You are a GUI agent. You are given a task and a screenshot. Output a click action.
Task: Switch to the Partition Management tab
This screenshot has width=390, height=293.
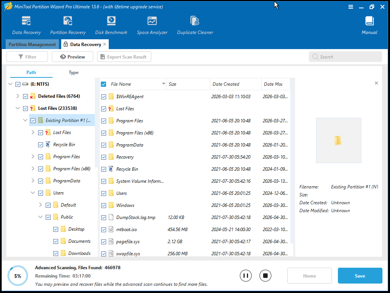coord(32,44)
